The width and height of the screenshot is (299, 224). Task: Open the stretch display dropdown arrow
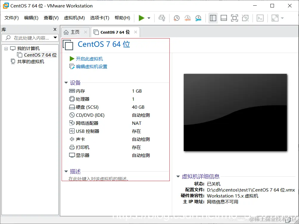click(282, 18)
